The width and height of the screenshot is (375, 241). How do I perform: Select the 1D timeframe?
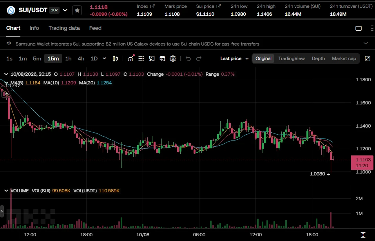point(94,58)
